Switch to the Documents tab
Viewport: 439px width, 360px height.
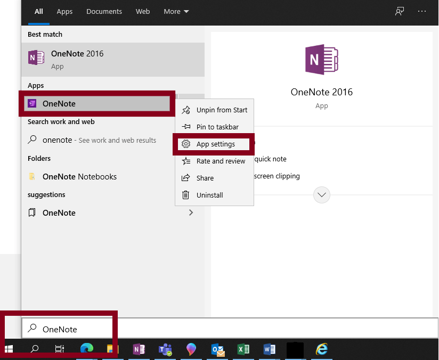(104, 12)
